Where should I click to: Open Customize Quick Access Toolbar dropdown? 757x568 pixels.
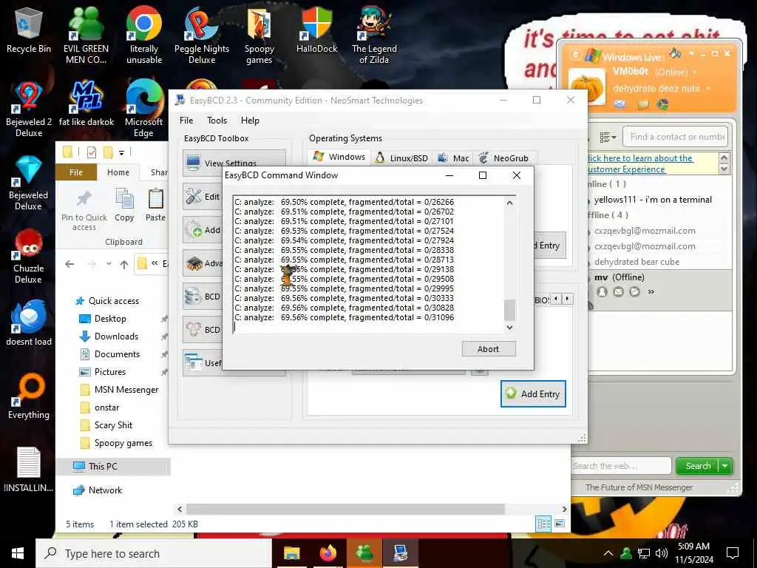[122, 153]
